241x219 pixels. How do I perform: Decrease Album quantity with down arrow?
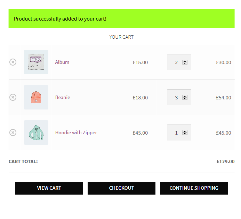(x=185, y=63)
